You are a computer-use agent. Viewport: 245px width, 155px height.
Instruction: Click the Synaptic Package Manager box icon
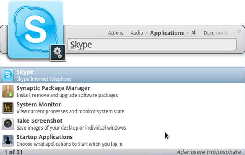coord(8,91)
